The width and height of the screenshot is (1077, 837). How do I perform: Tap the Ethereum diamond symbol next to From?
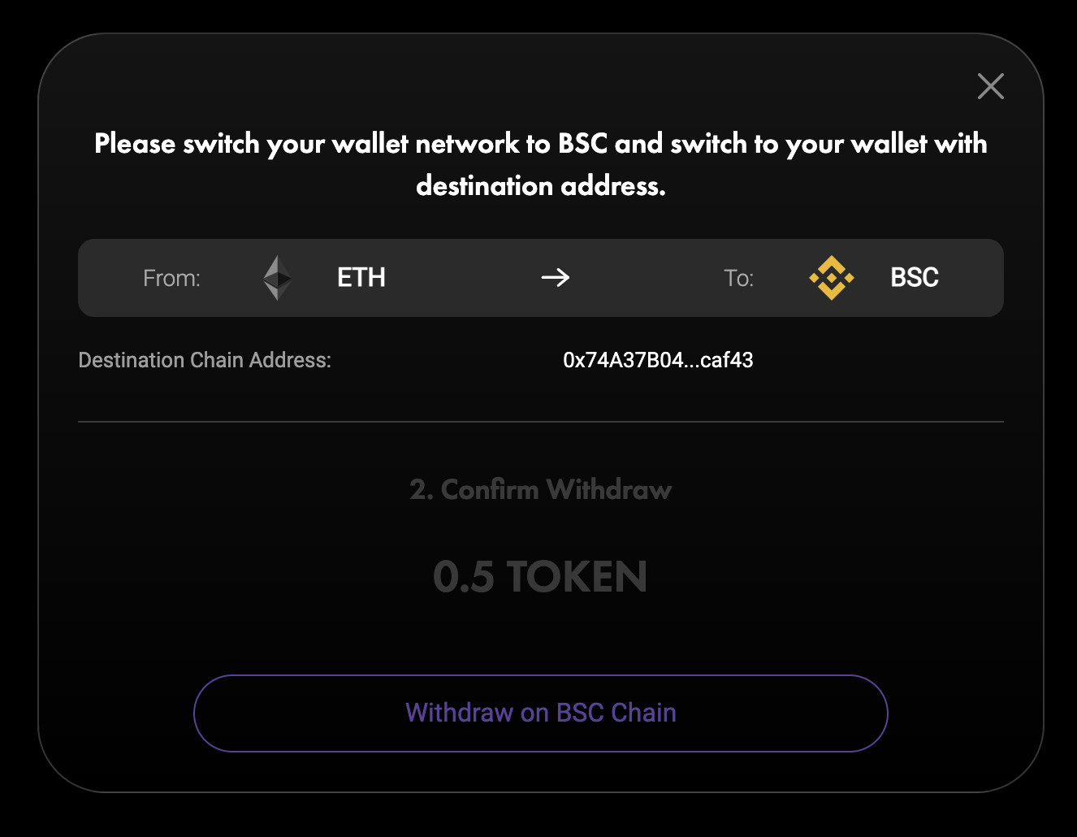point(276,278)
